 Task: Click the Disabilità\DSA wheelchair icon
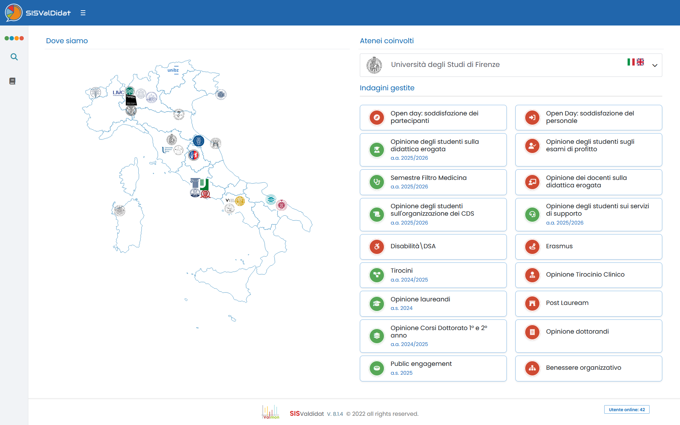coord(377,246)
